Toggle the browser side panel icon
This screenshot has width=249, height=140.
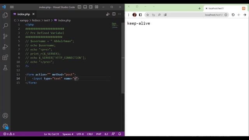[140, 15]
